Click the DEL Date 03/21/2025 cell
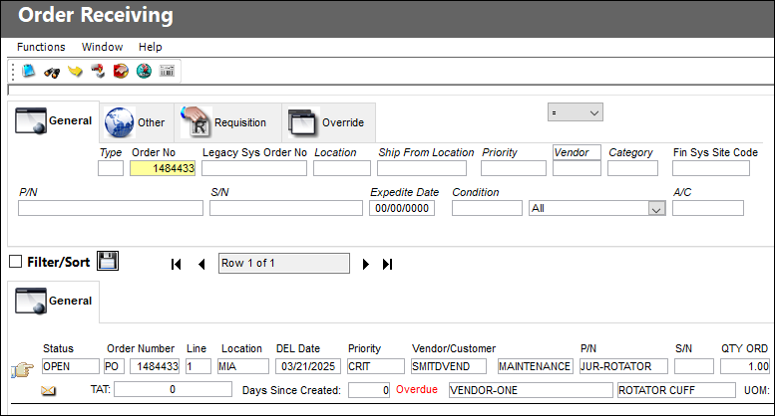Screen dimensions: 775x416 pyautogui.click(x=308, y=366)
